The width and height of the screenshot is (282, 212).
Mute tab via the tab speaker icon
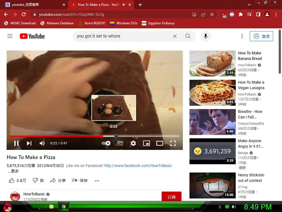click(x=124, y=5)
